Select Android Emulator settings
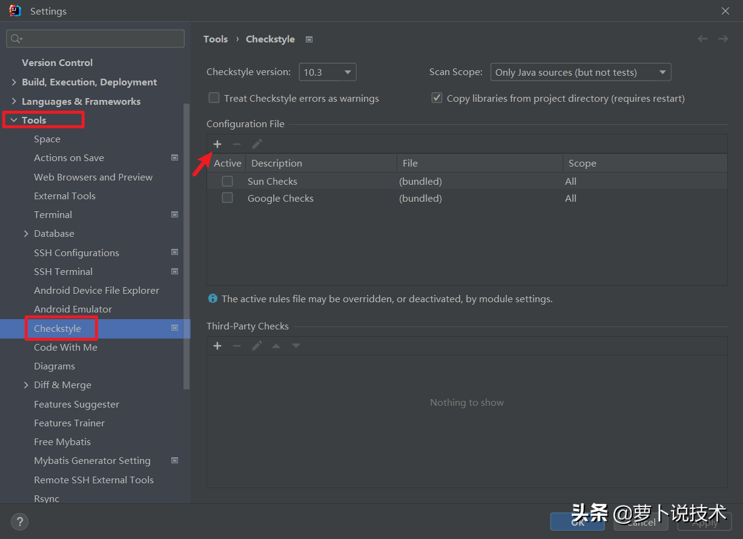This screenshot has height=539, width=743. pos(73,309)
